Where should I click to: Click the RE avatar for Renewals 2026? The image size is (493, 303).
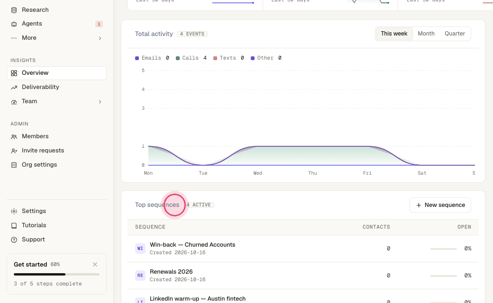click(x=140, y=276)
